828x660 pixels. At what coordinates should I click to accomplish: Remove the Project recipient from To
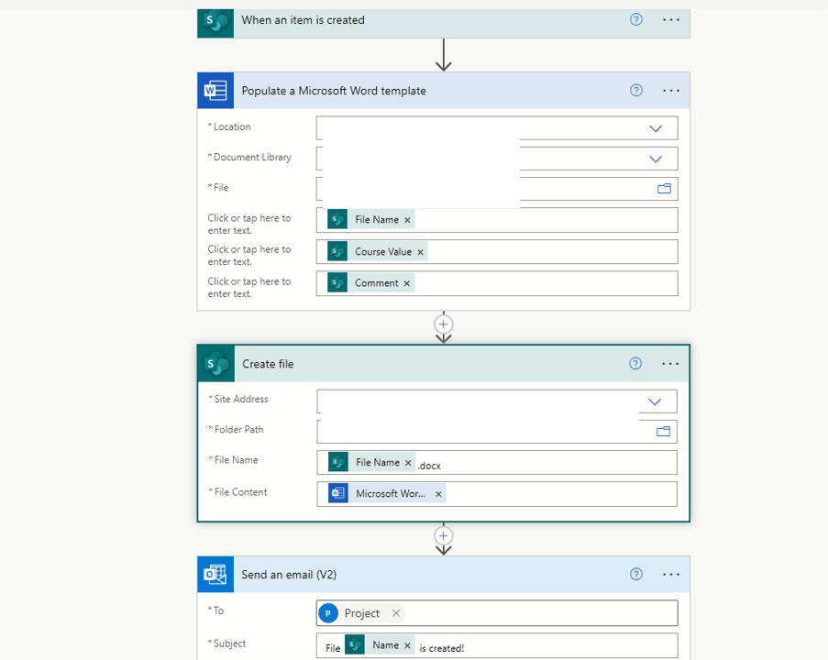pyautogui.click(x=396, y=613)
